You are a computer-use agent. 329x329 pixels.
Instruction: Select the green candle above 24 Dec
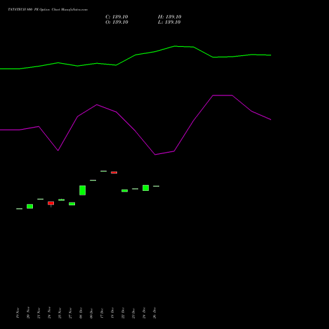click(145, 188)
